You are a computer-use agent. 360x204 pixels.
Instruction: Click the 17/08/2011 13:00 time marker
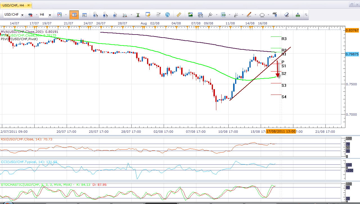click(x=281, y=131)
